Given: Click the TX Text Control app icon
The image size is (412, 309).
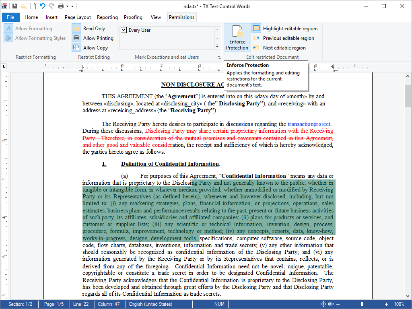Looking at the screenshot, I should (4, 6).
